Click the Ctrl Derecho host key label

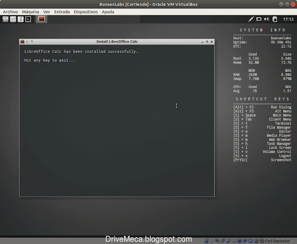tap(277, 241)
